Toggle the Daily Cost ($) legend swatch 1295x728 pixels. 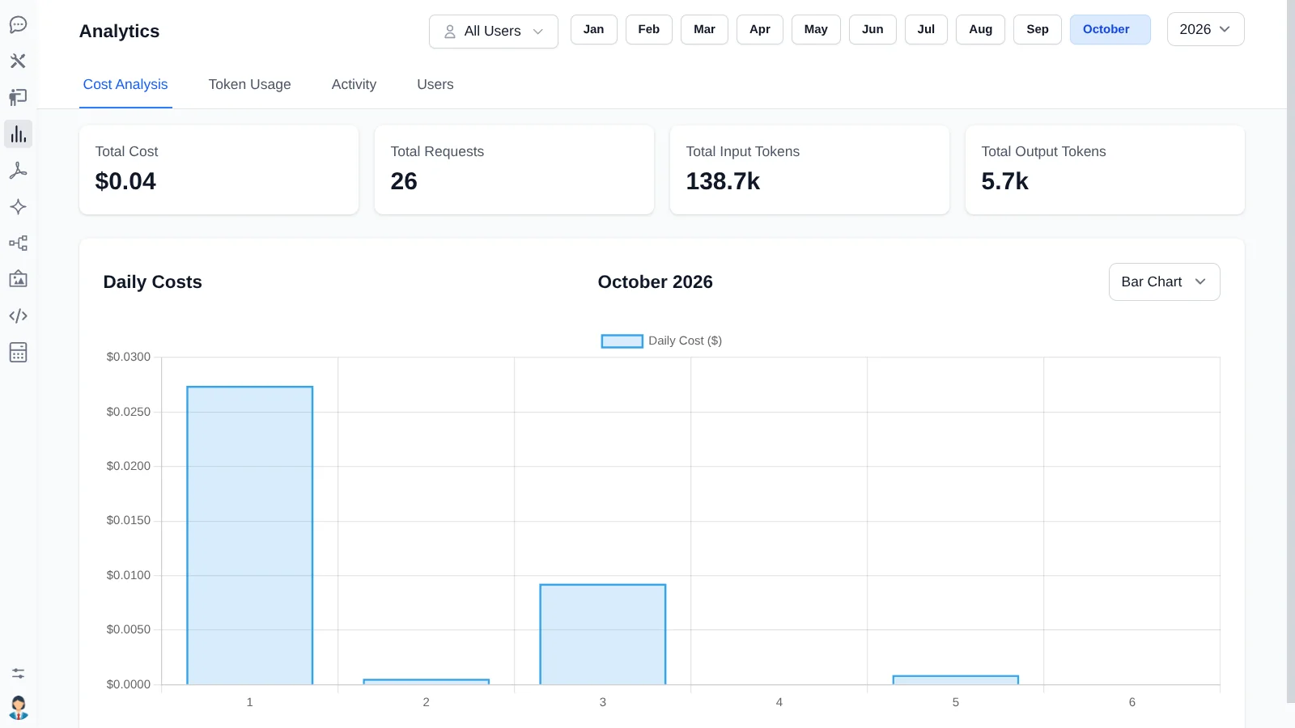coord(622,341)
